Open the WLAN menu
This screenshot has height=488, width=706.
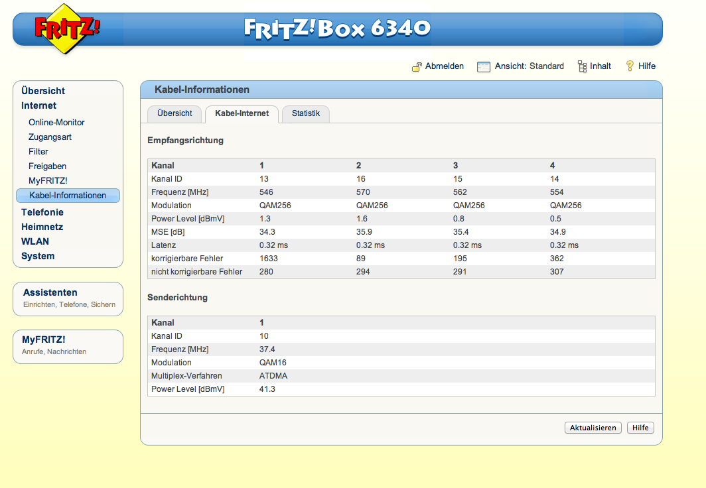(35, 241)
